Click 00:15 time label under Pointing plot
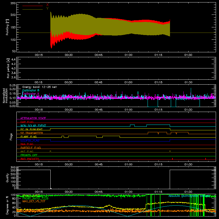 pyautogui.click(x=39, y=55)
